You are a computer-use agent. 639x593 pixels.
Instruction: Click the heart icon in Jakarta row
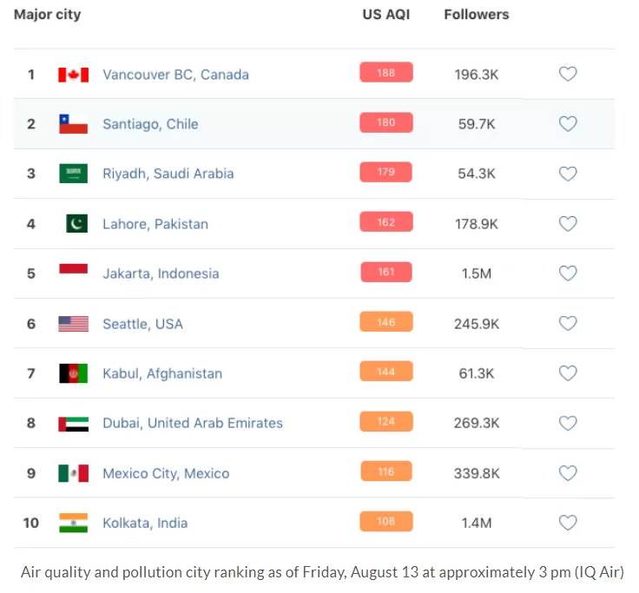(568, 273)
